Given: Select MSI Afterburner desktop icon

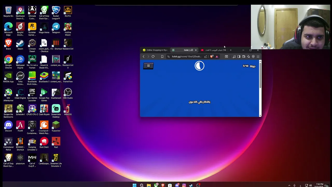Looking at the screenshot, I should (8, 95).
